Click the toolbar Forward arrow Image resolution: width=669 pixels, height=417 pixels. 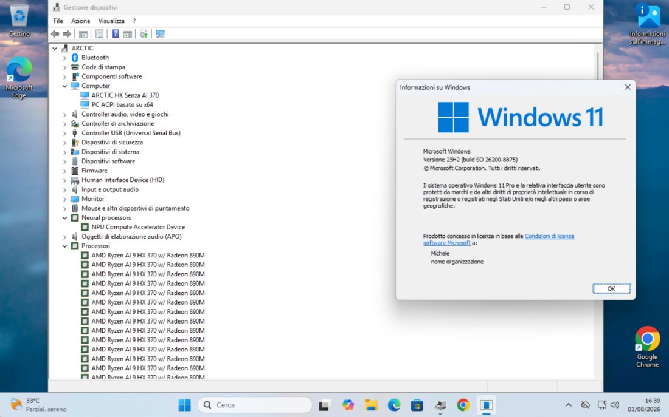coord(67,33)
